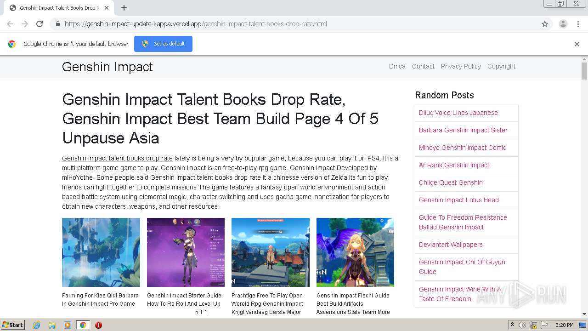
Task: Click the 3:20 PM system clock
Action: pyautogui.click(x=564, y=325)
